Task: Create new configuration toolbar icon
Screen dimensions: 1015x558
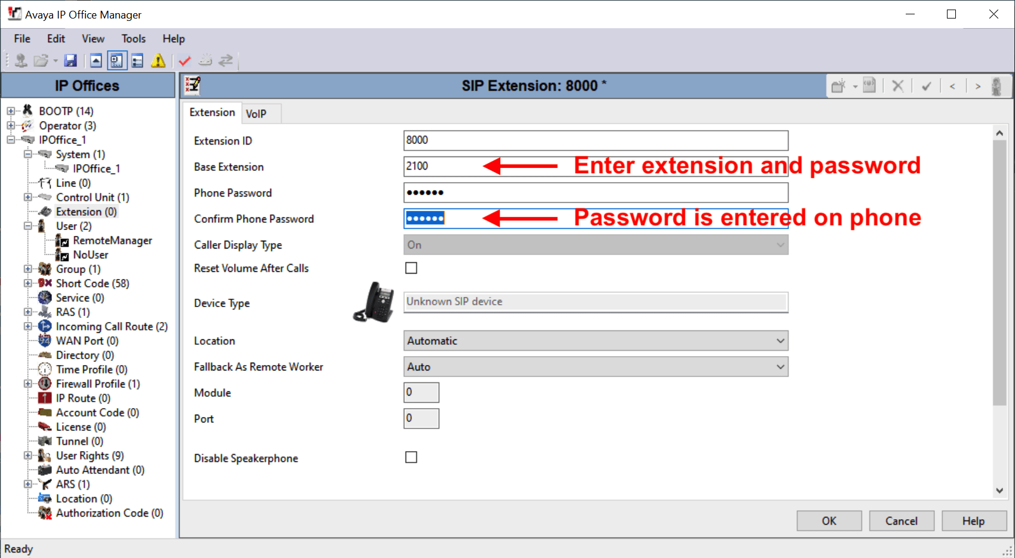Action: (205, 60)
